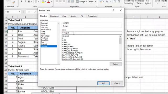Viewport: 168px width, 94px height.
Task: Click Format Painter brush icon
Action: [13, 2]
